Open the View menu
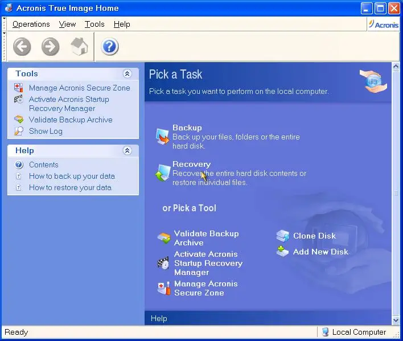403x341 pixels. (67, 24)
